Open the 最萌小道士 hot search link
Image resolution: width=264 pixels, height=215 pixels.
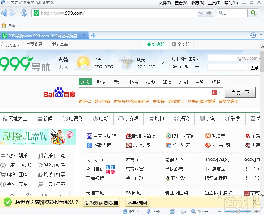pyautogui.click(x=228, y=101)
